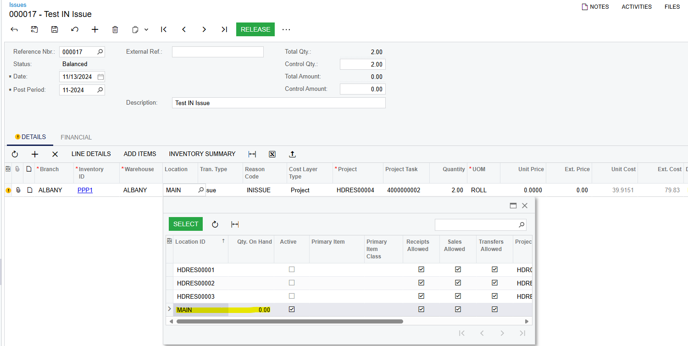The height and width of the screenshot is (346, 688).
Task: Click the Issues breadcrumb link
Action: point(18,5)
